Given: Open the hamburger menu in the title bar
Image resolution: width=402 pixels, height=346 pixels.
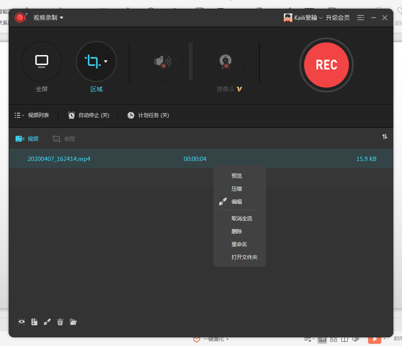Looking at the screenshot, I should [x=361, y=18].
